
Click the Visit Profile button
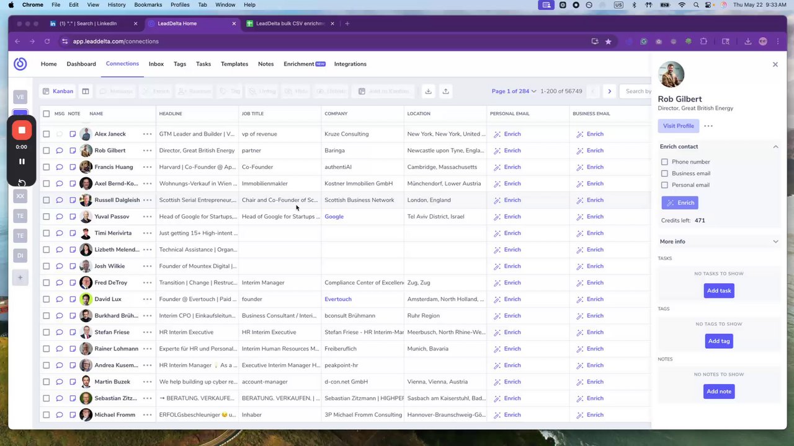click(678, 126)
